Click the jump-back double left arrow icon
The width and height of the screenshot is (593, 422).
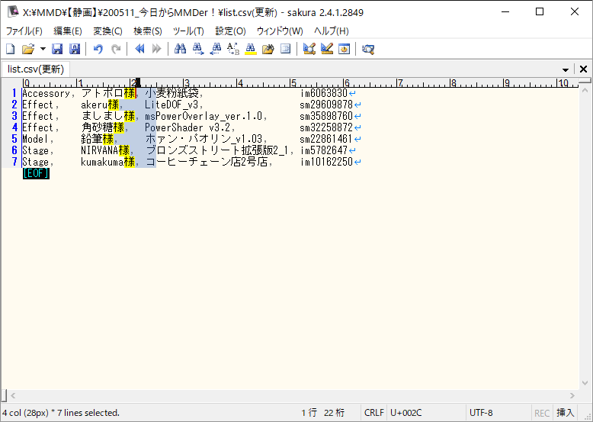139,49
